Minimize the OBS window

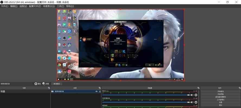219,2
